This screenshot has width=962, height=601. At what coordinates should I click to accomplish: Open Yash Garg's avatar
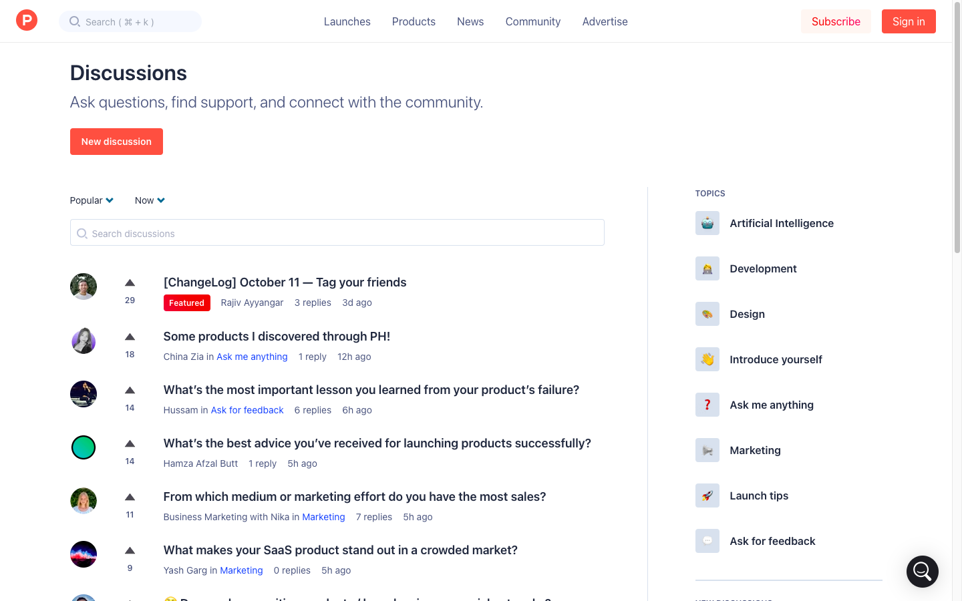[x=84, y=554]
